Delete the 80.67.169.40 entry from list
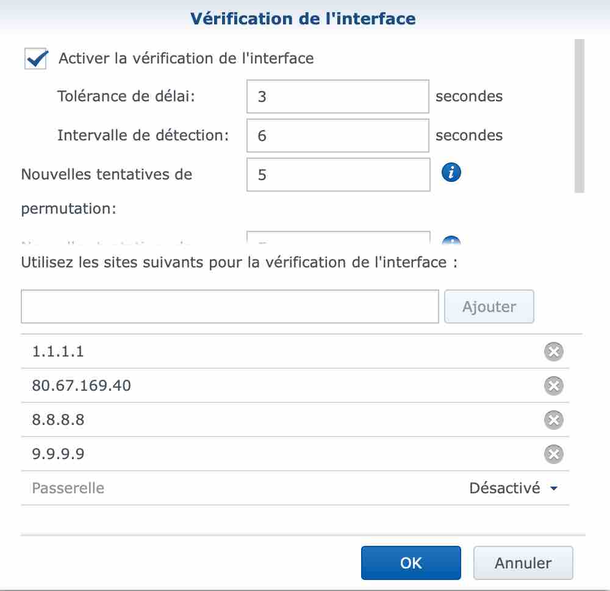 point(553,386)
